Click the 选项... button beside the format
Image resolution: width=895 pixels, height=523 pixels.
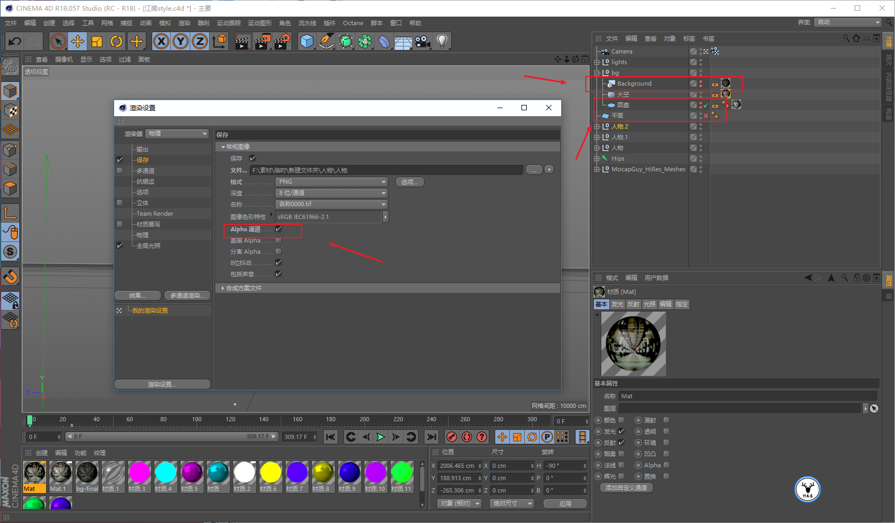410,182
